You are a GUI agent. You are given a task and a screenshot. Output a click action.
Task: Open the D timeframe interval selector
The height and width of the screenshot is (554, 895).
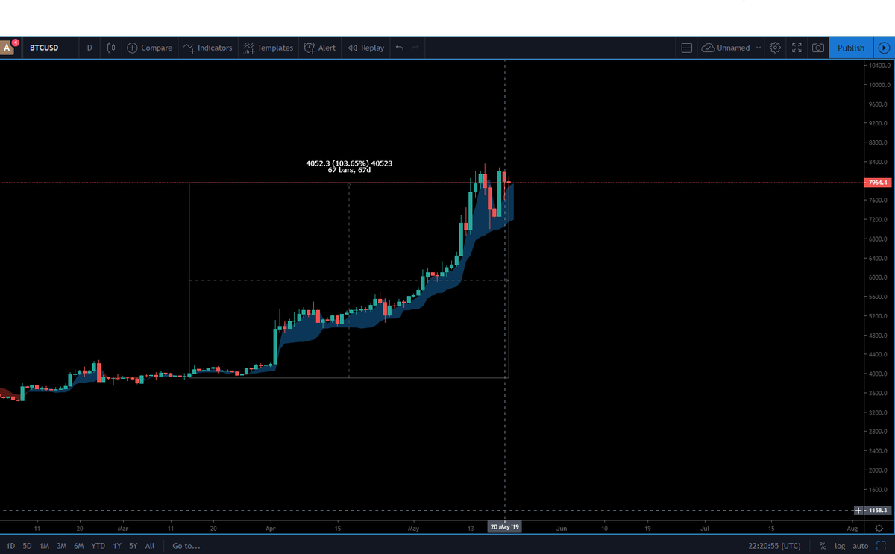tap(89, 48)
